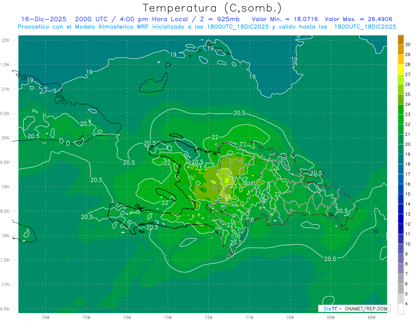The image size is (417, 322).
Task: Click the "22N" latitude axis label
Action: tap(5, 40)
